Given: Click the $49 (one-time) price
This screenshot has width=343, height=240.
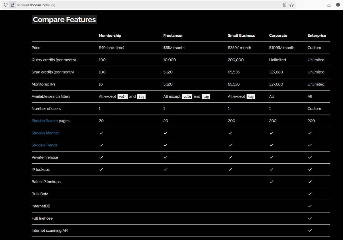Looking at the screenshot, I should pos(111,48).
